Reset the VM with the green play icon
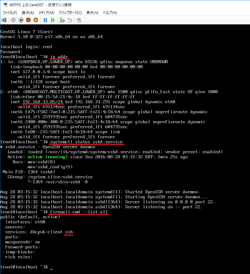 53,20
